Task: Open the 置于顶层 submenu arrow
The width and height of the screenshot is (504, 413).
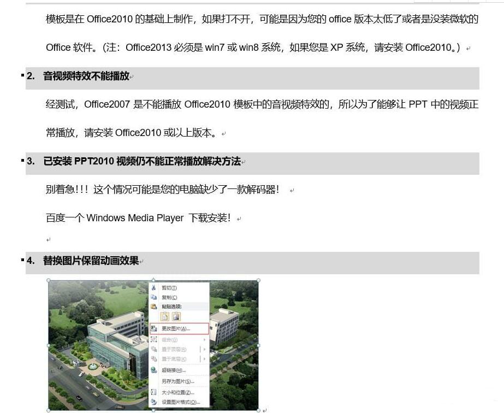Action: [x=204, y=349]
